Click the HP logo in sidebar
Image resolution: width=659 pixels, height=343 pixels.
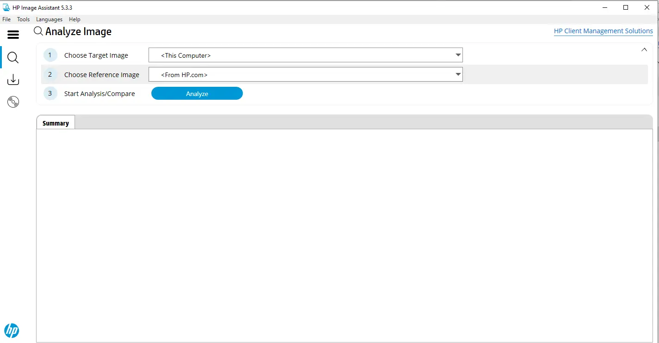click(x=12, y=330)
